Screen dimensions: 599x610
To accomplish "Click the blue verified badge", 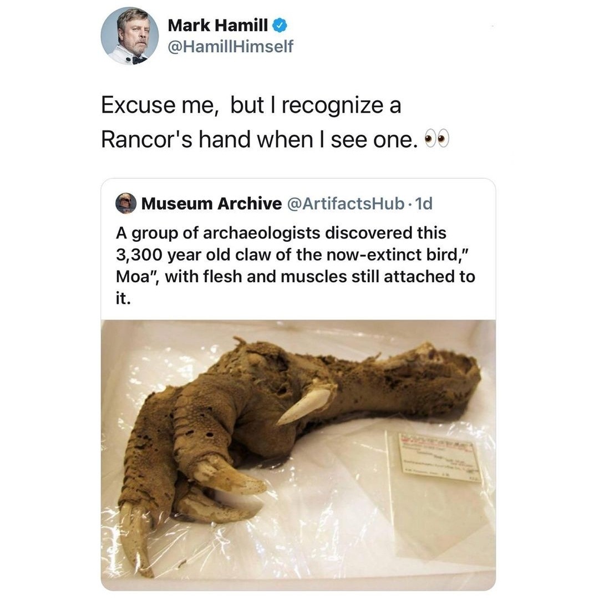I will pyautogui.click(x=280, y=26).
